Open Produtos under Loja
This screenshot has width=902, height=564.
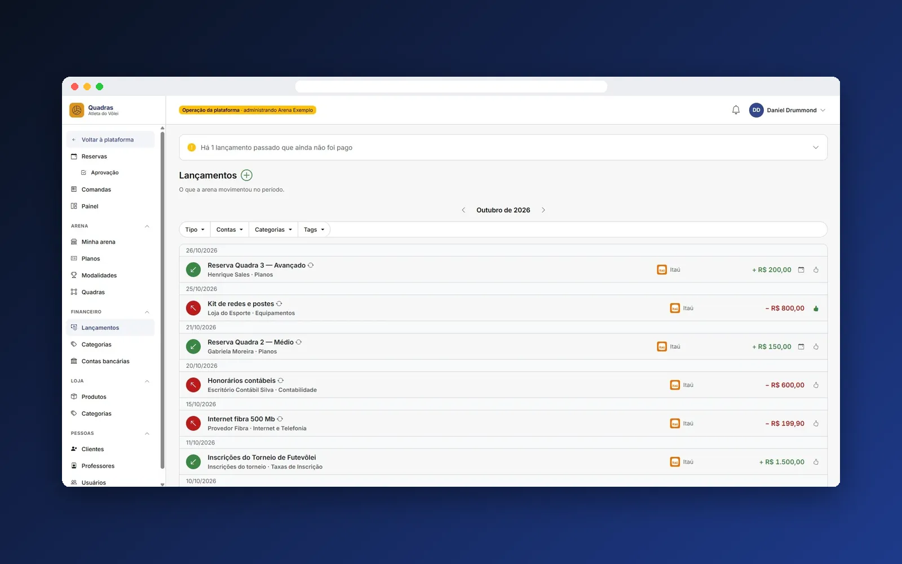click(110, 397)
